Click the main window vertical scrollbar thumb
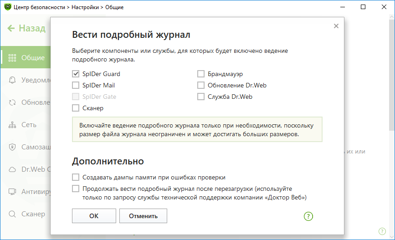Screen dimensions: 395x240 click(x=392, y=76)
